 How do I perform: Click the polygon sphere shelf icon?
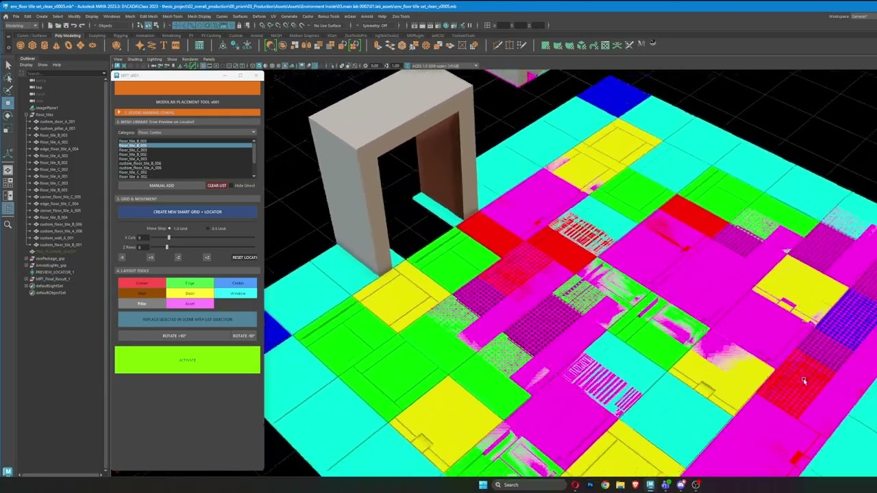point(21,45)
